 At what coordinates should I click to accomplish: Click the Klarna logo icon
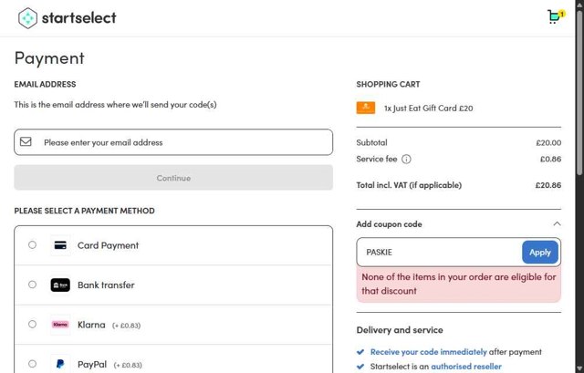point(60,325)
